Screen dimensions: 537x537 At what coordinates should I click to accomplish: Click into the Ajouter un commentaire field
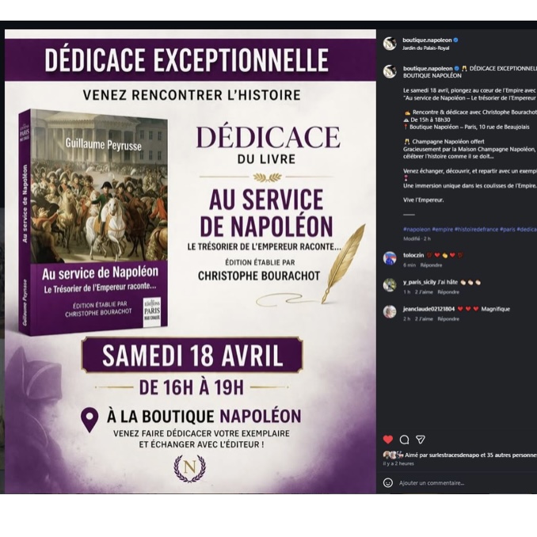(467, 483)
